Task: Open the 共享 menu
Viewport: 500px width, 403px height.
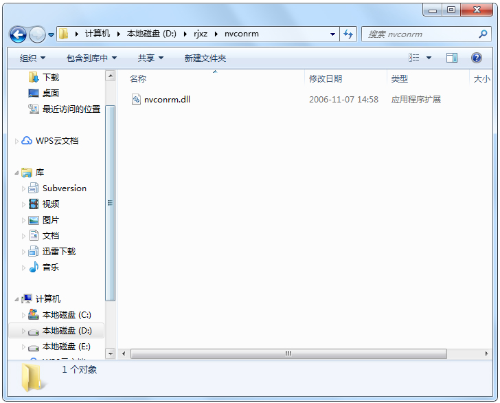Action: 150,58
